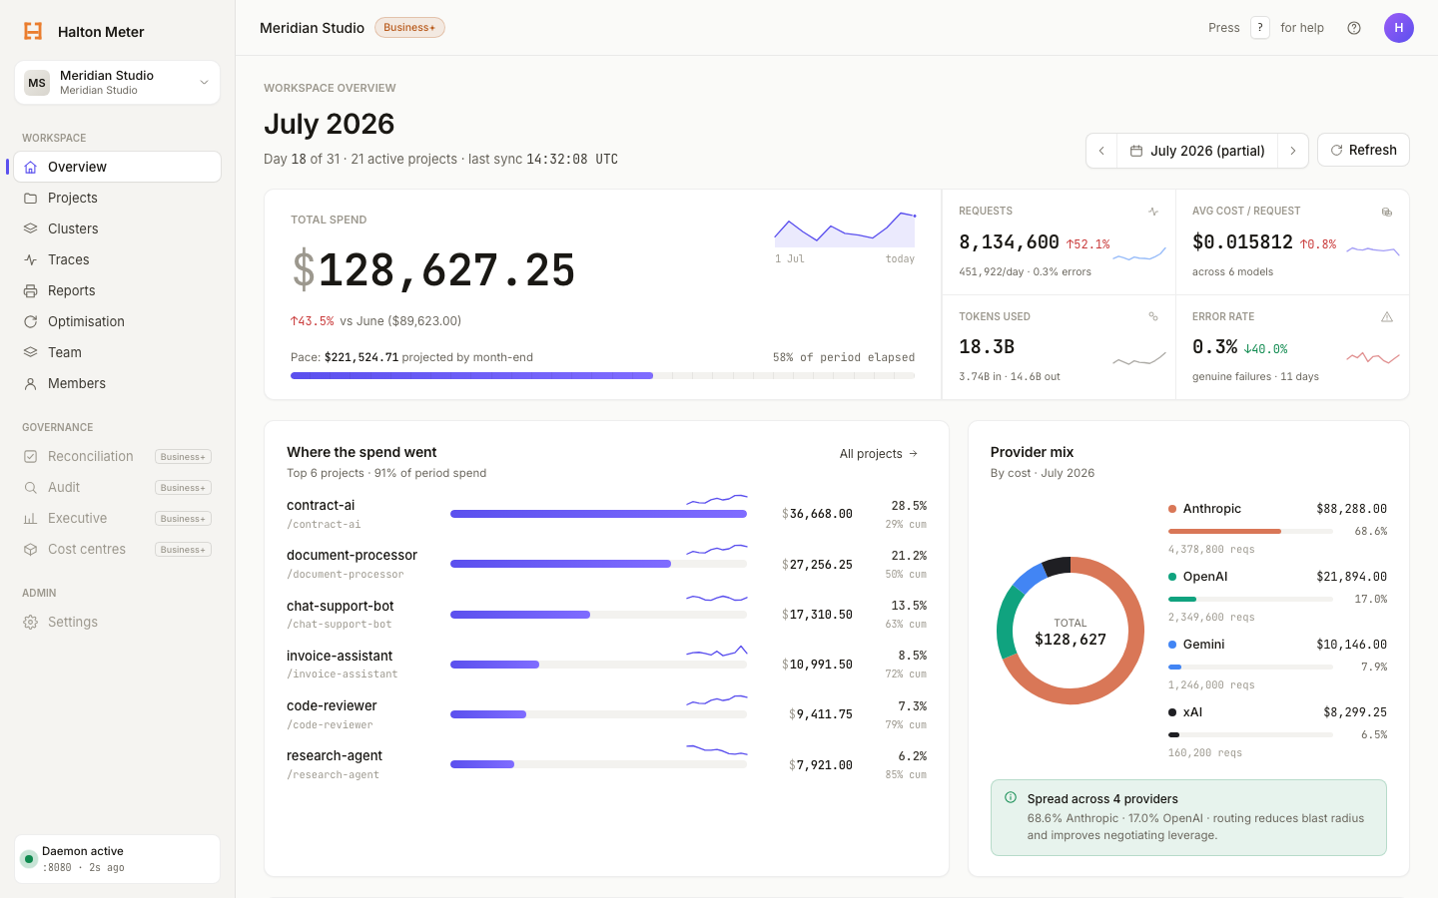Viewport: 1438px width, 898px height.
Task: Click the Settings gear icon
Action: point(31,622)
